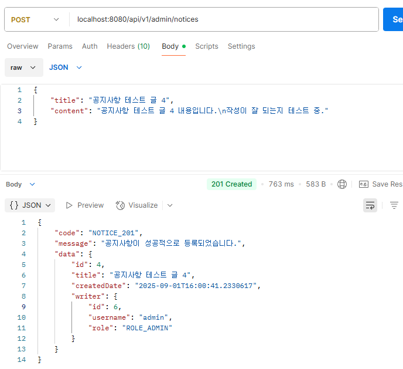This screenshot has height=369, width=403.
Task: Click the "title" key in request body
Action: point(65,100)
